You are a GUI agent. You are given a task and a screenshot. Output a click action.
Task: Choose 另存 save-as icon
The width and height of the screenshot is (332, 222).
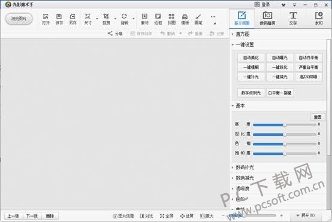pos(73,19)
